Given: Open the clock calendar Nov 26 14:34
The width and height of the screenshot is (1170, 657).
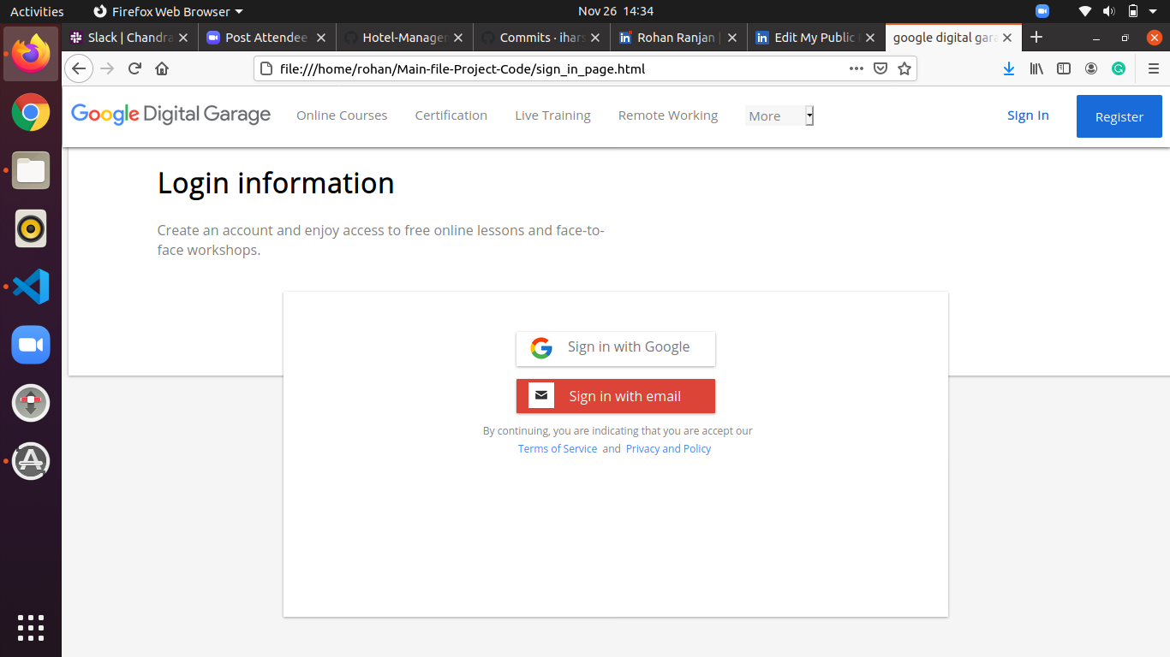Looking at the screenshot, I should 616,11.
